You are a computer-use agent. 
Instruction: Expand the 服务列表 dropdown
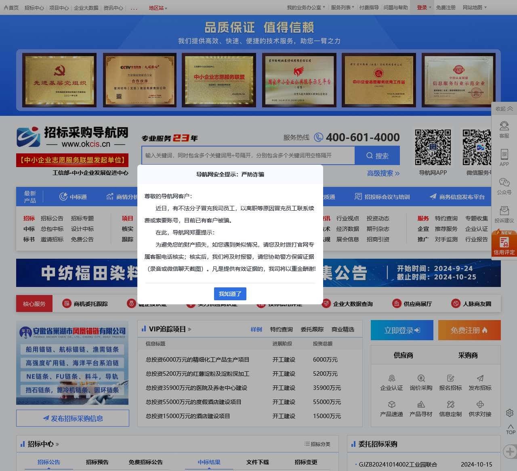point(343,8)
